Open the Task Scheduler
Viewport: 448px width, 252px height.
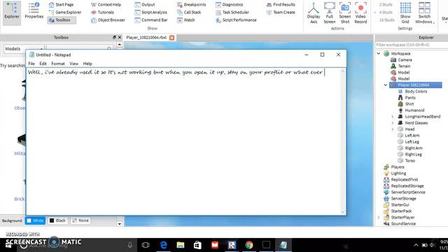[232, 13]
